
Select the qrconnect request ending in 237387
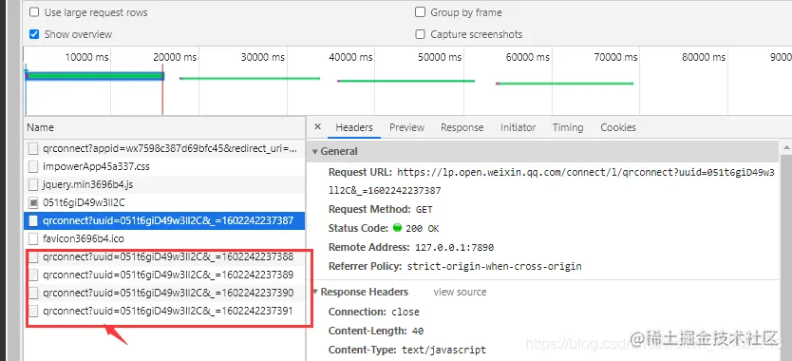coord(164,220)
